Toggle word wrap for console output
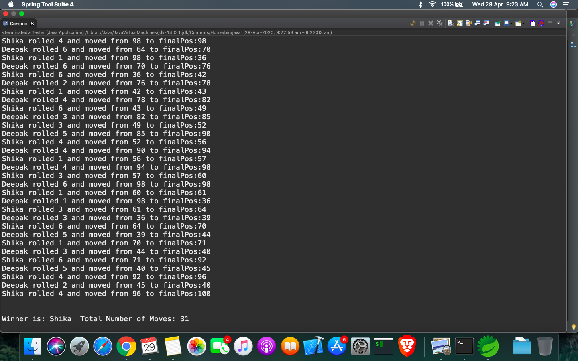Viewport: 578px width, 361px height. pyautogui.click(x=468, y=23)
